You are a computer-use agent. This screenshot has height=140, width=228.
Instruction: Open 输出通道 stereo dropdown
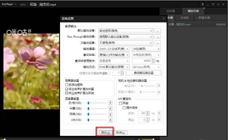click(x=114, y=49)
